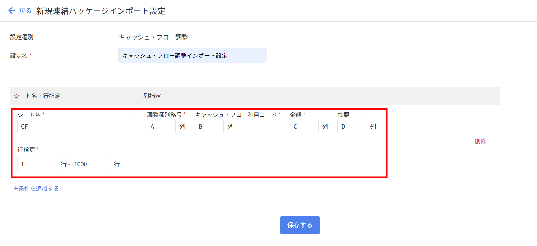
Task: Click the シート名 input containing CF
Action: click(x=74, y=126)
